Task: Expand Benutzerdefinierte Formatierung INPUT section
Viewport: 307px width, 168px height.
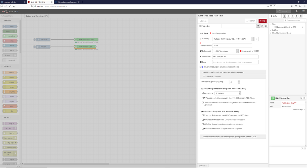Action: pyautogui.click(x=233, y=137)
